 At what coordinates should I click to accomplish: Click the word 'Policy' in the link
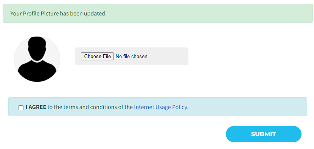point(180,107)
